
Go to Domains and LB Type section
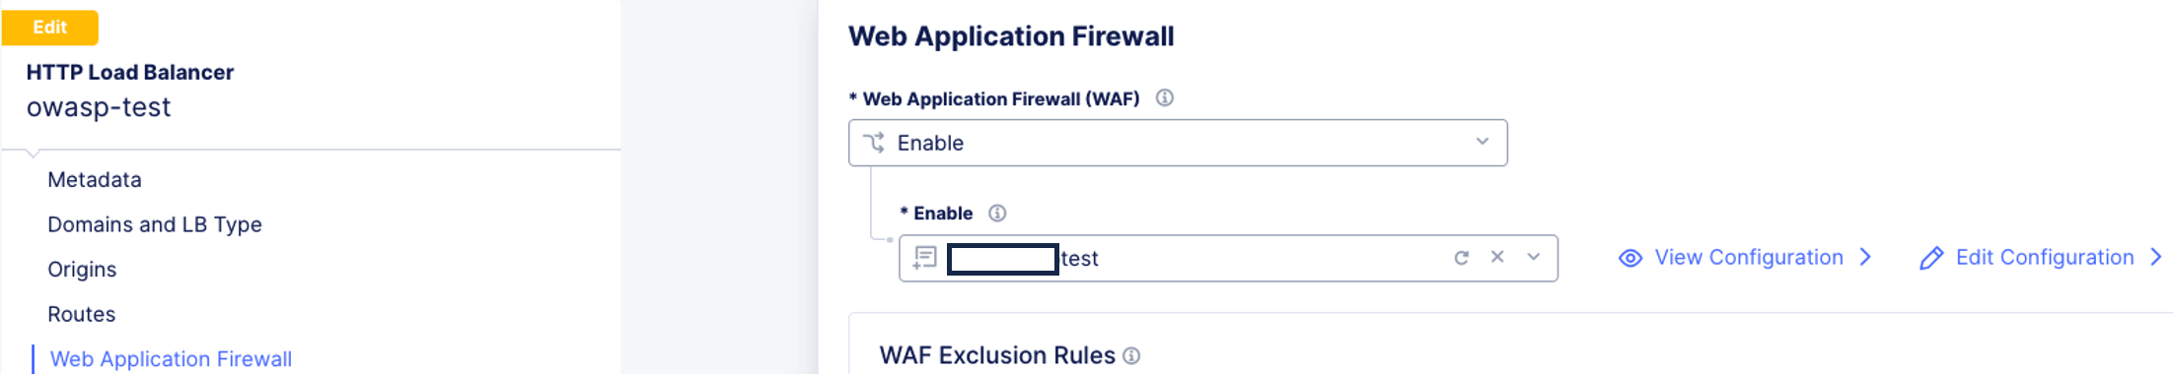(155, 224)
